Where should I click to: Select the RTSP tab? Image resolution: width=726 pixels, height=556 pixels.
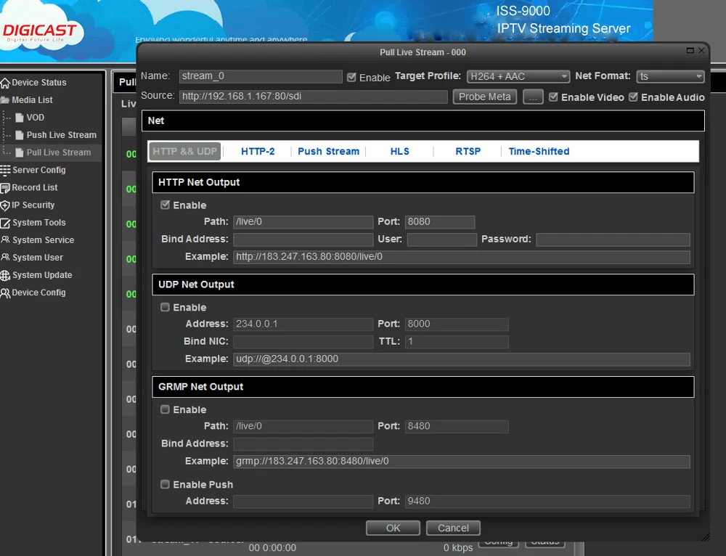coord(468,151)
